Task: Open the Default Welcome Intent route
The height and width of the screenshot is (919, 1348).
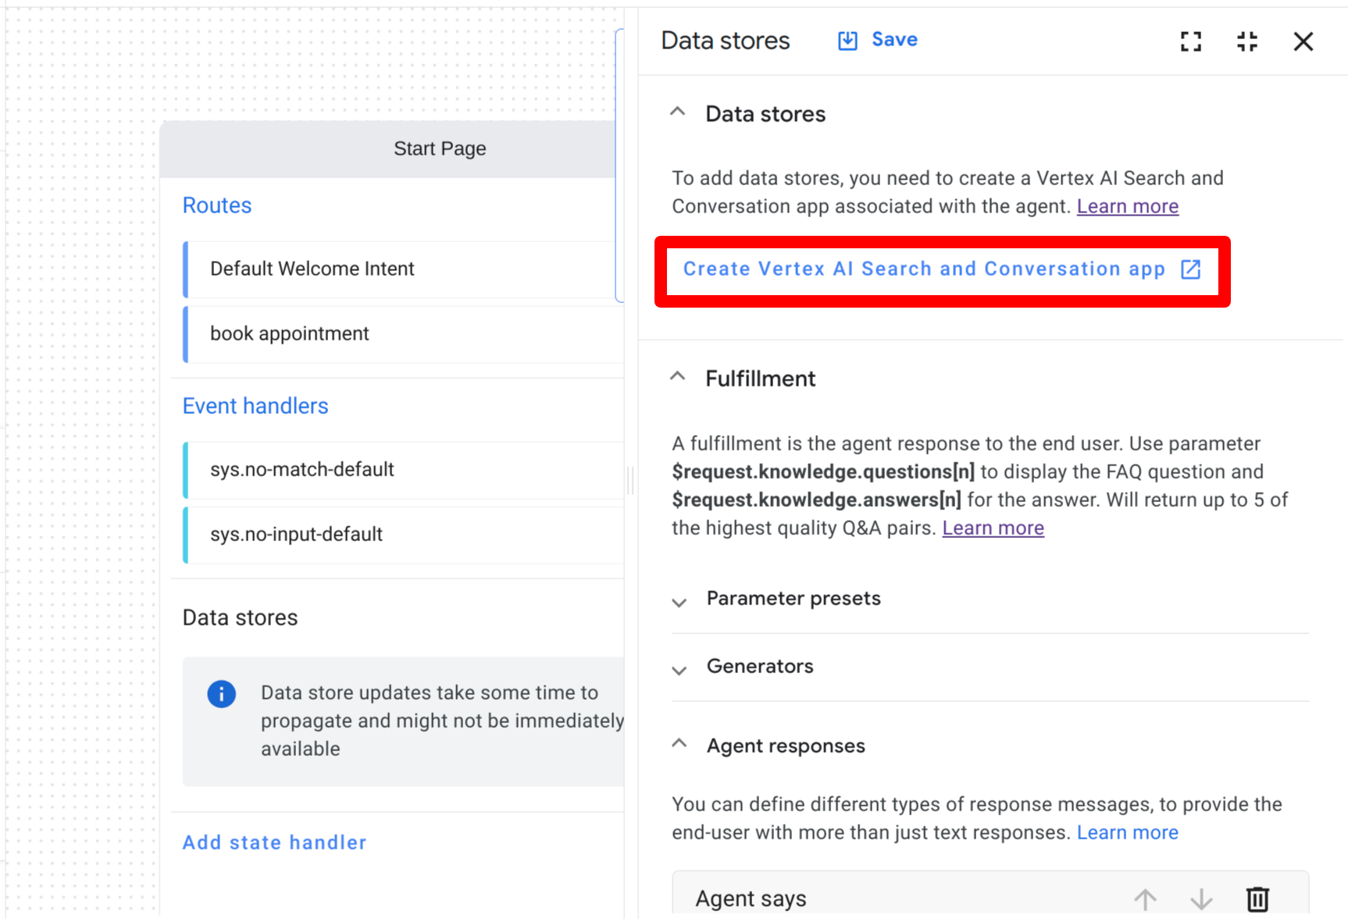Action: 312,269
